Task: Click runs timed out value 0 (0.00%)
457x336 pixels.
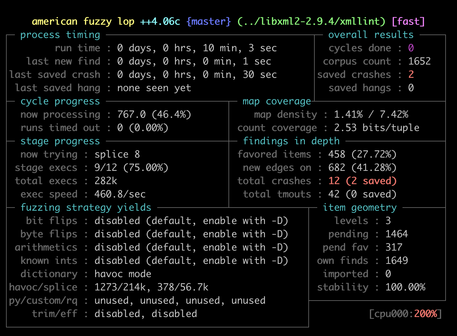Action: click(143, 128)
